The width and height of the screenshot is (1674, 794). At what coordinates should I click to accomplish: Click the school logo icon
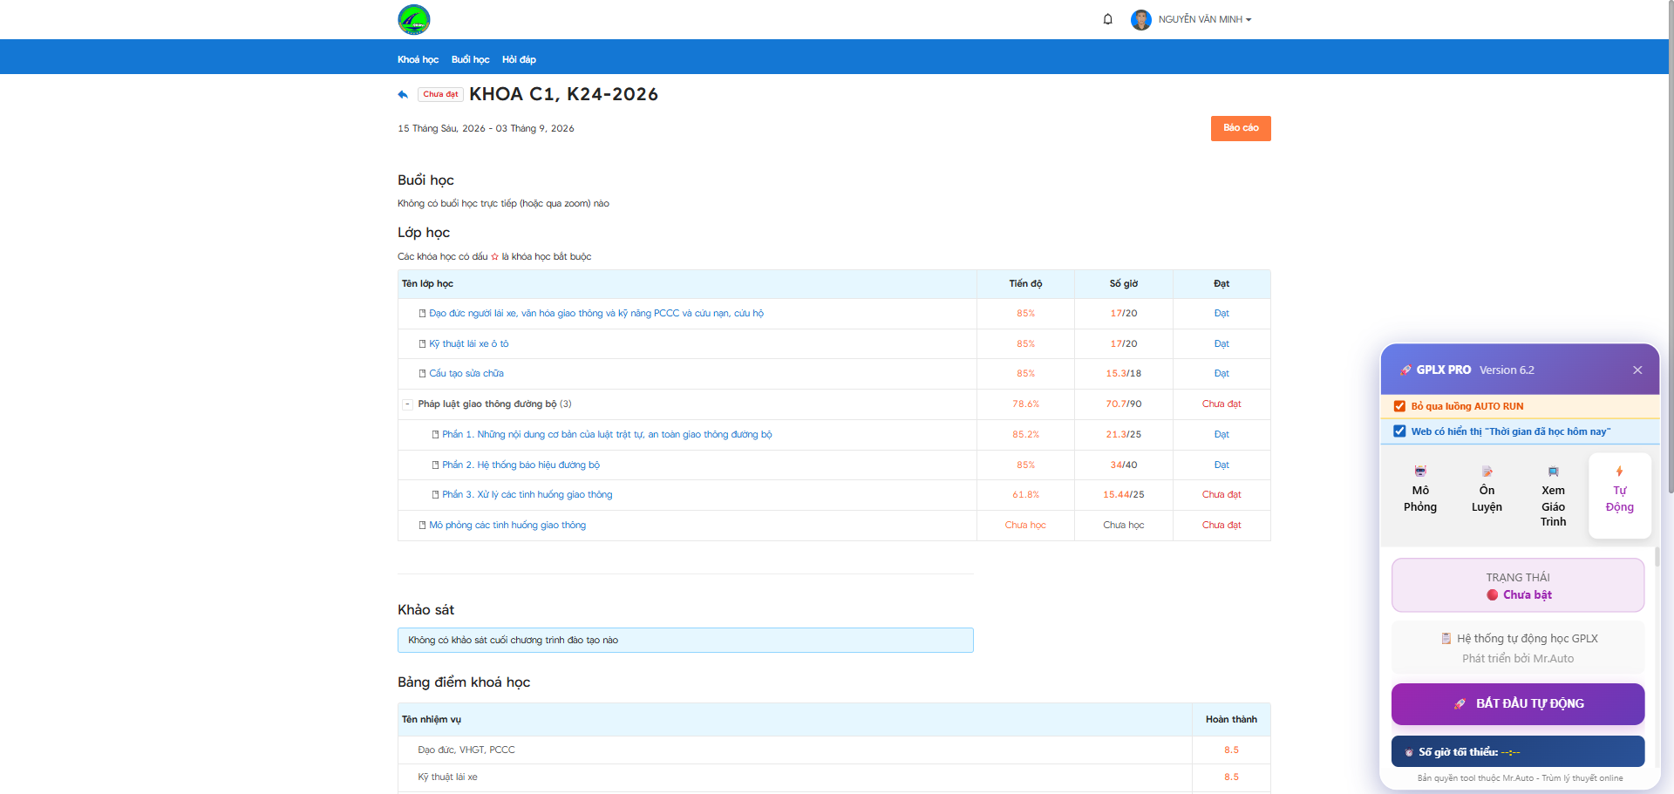[413, 19]
